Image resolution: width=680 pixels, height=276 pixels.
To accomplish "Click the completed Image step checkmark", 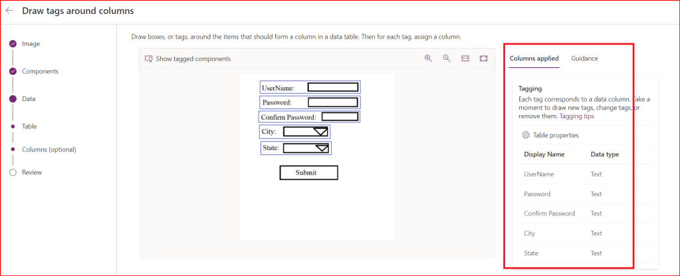I will 13,44.
